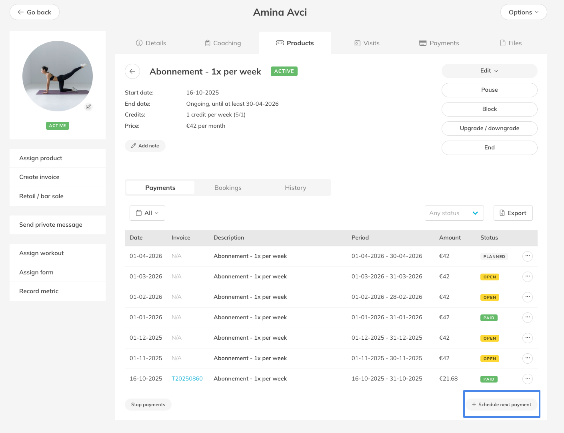Open three-dot menu for 01-11-2025 payment row
Screen dimensions: 564x433
(x=528, y=358)
